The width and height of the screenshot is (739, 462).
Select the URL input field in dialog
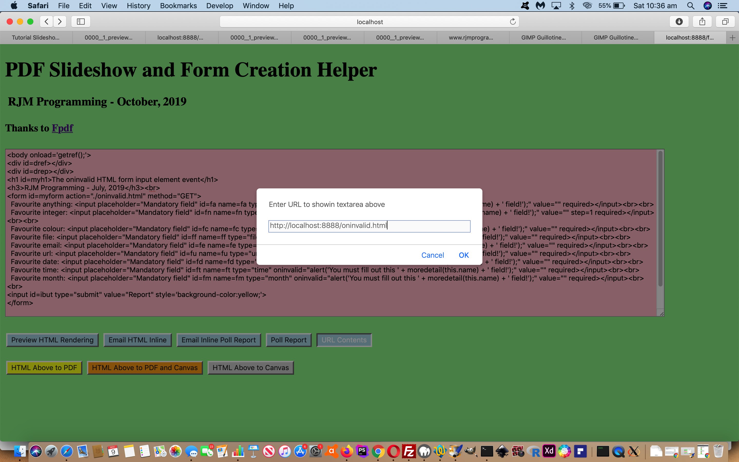tap(369, 226)
